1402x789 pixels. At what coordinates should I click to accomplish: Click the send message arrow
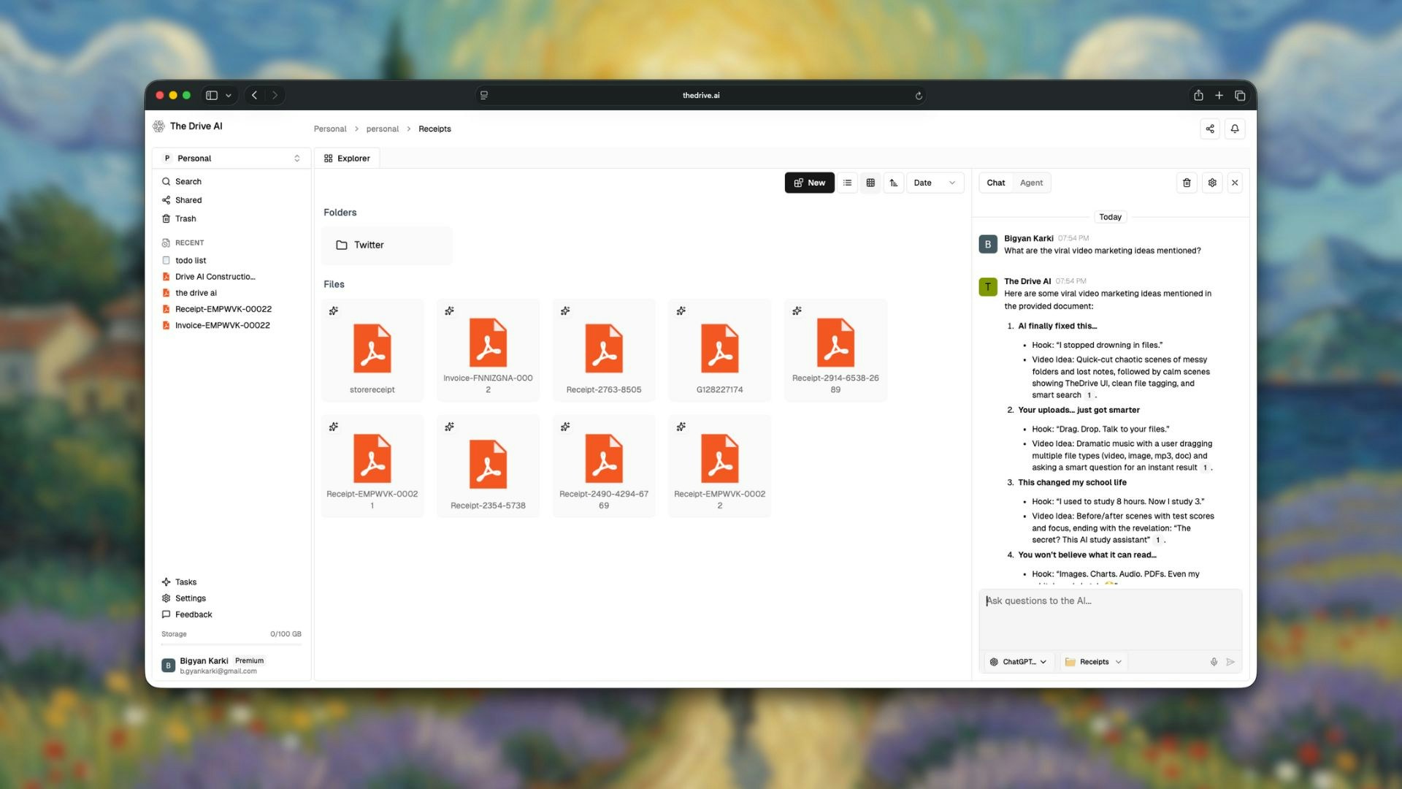pyautogui.click(x=1232, y=661)
